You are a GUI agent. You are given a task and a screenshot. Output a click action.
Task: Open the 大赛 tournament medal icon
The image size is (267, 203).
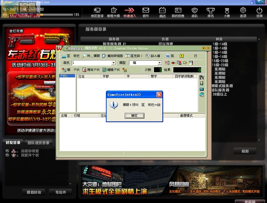[x=227, y=13]
